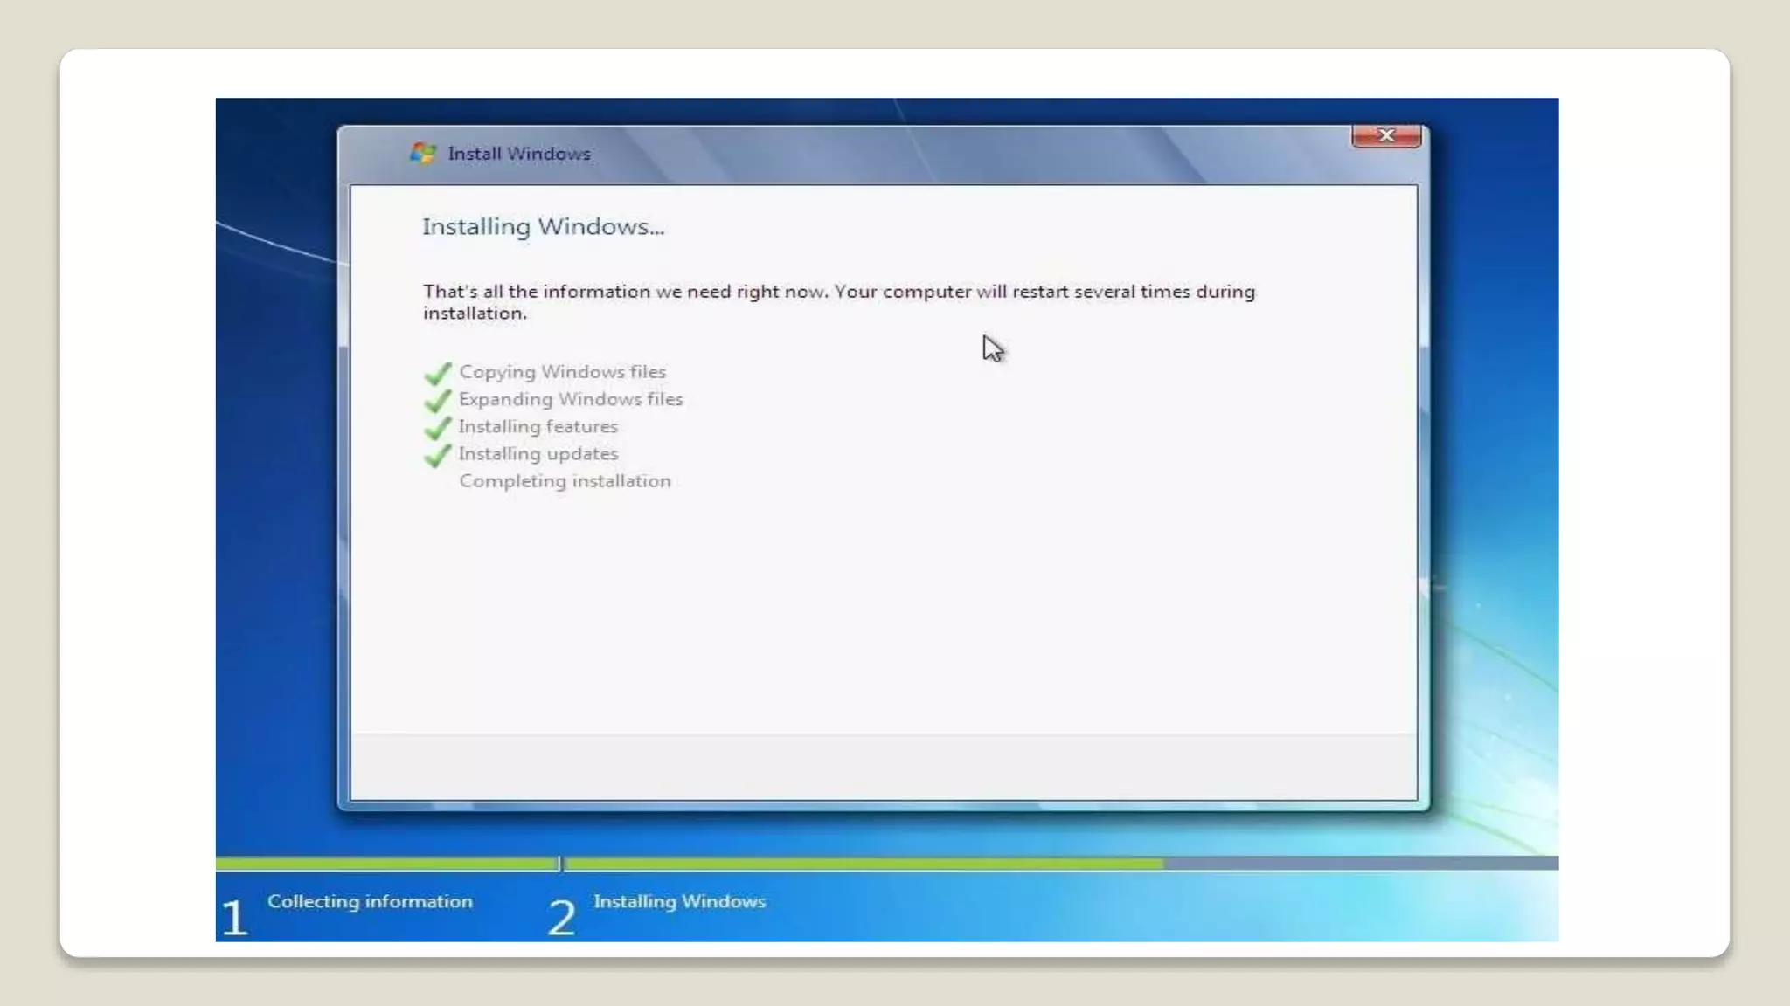This screenshot has width=1790, height=1006.
Task: Click the first green progress bar segment
Action: (386, 863)
